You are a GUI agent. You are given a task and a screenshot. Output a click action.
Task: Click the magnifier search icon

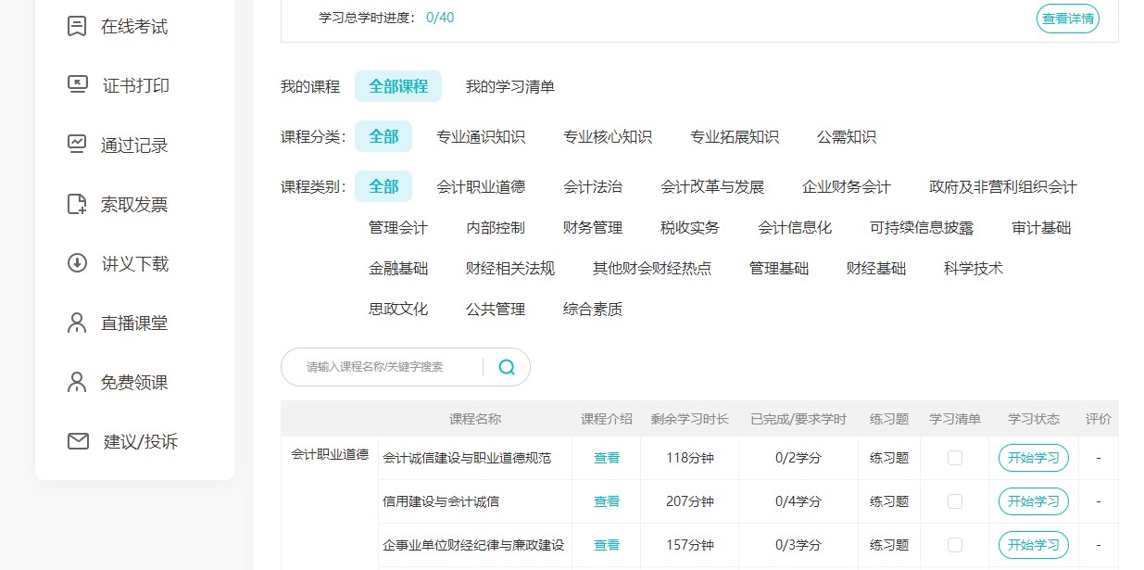[x=506, y=367]
